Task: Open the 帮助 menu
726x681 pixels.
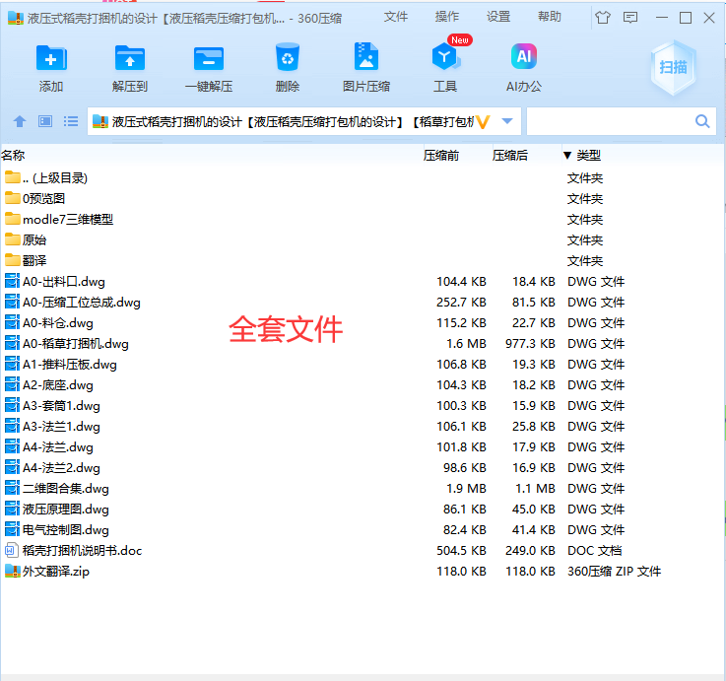Action: (x=549, y=17)
